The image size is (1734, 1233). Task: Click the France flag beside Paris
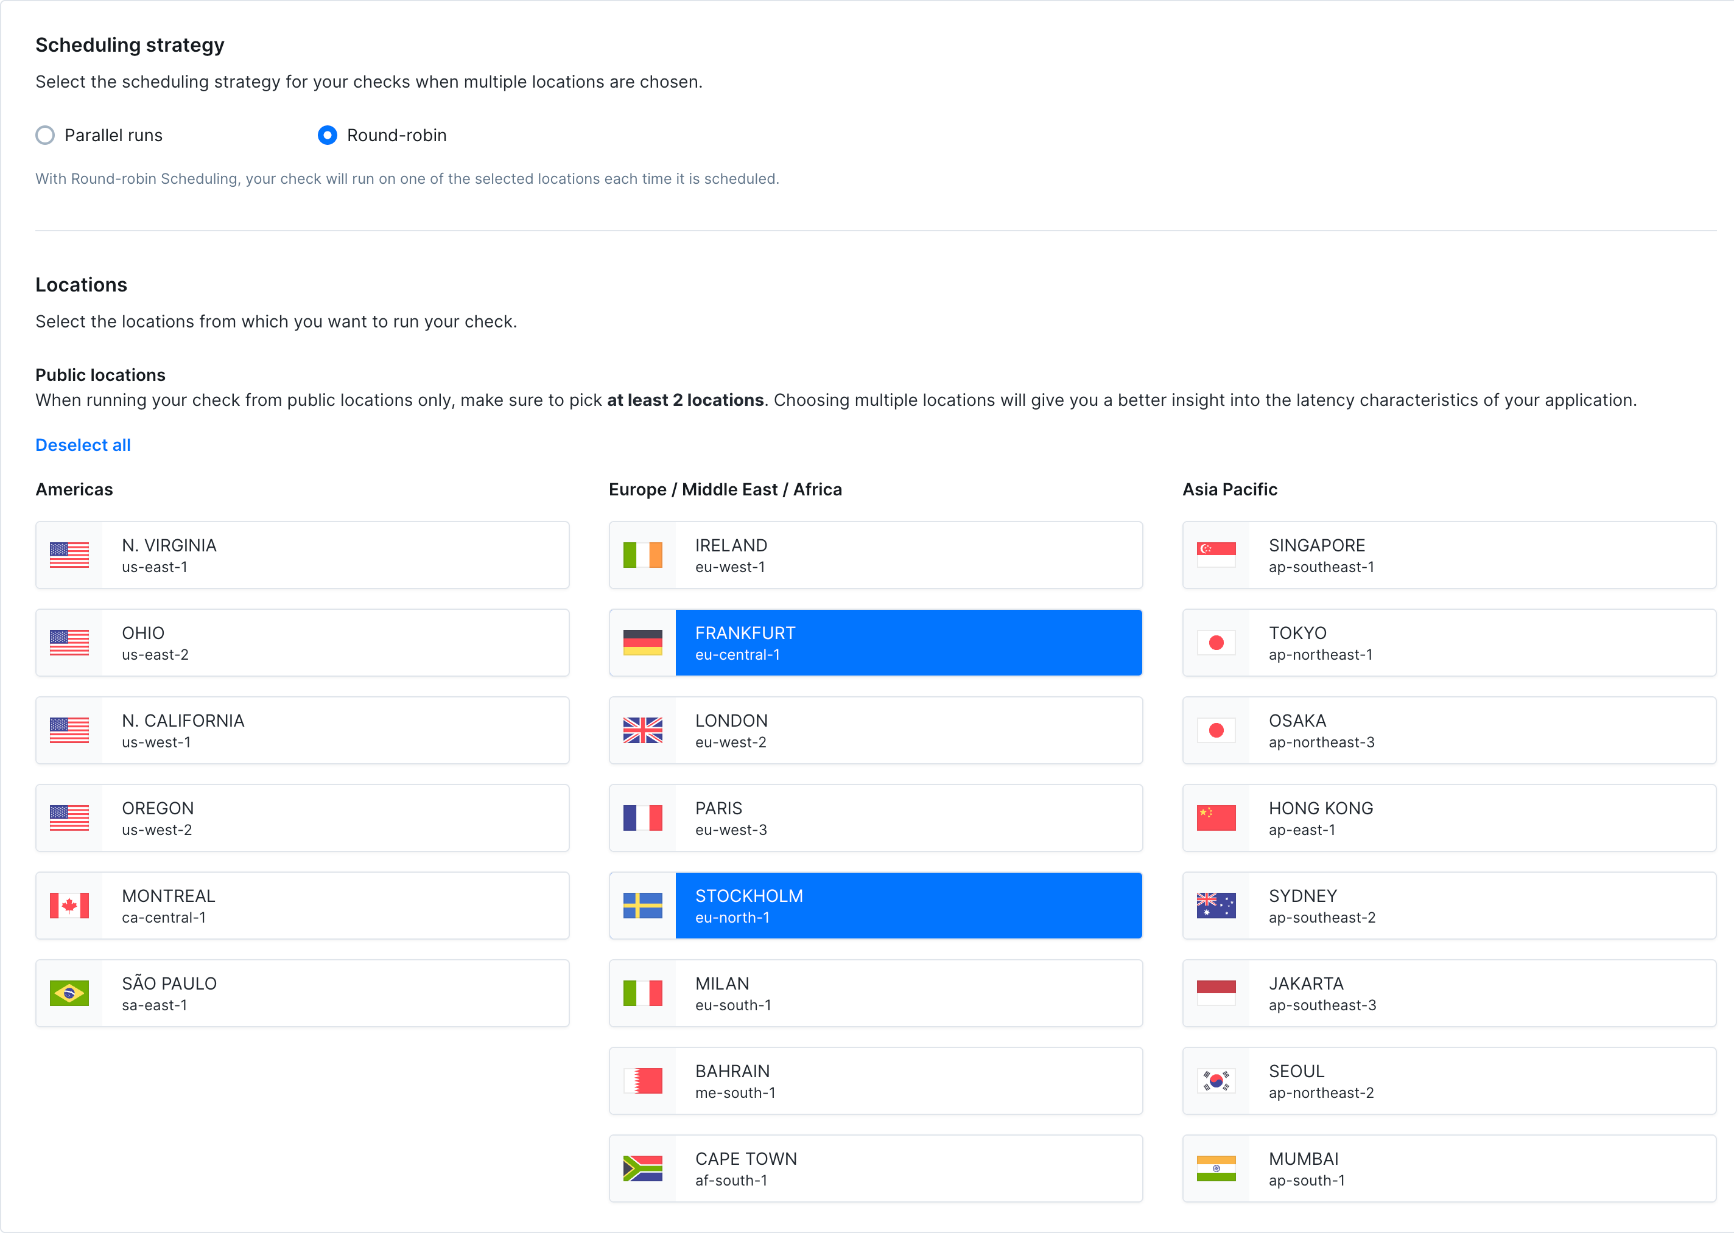[642, 818]
